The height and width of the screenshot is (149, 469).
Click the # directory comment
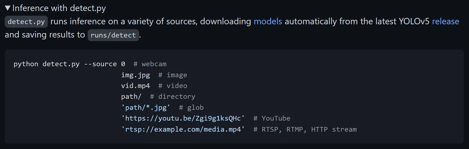pyautogui.click(x=172, y=96)
